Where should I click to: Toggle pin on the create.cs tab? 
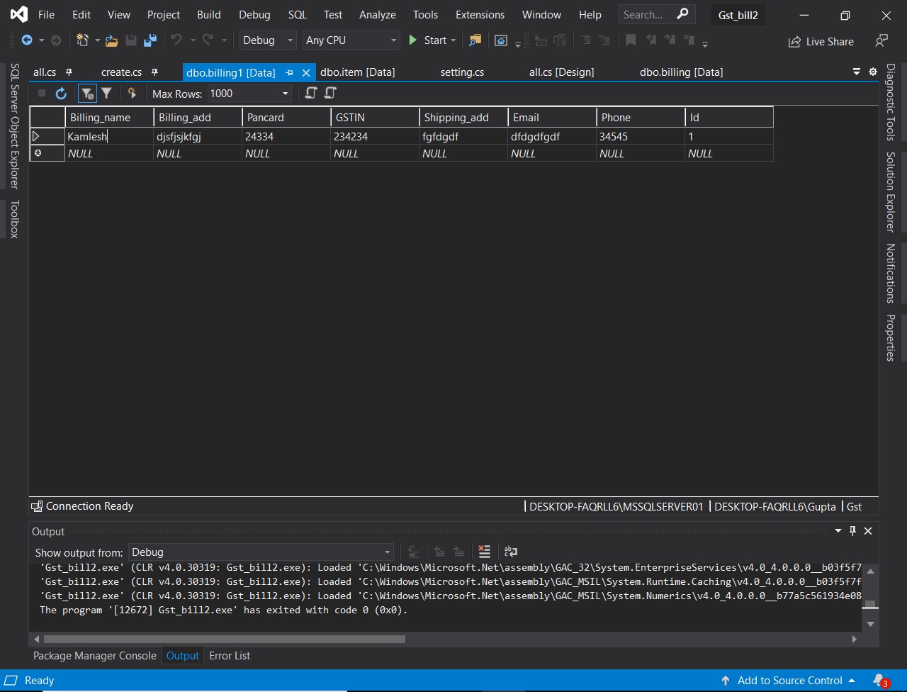(x=154, y=72)
